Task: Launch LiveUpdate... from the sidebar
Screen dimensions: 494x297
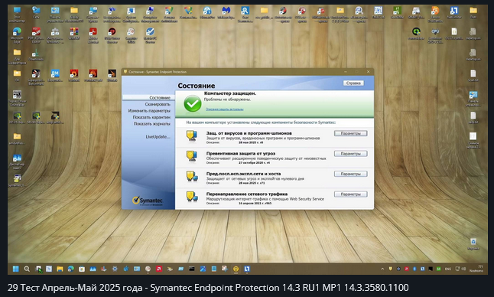Action: click(x=158, y=137)
